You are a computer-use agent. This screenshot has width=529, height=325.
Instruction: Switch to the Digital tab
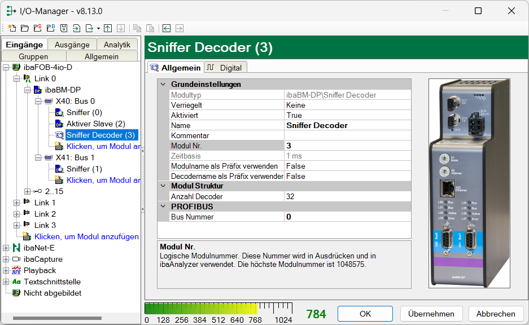click(226, 68)
